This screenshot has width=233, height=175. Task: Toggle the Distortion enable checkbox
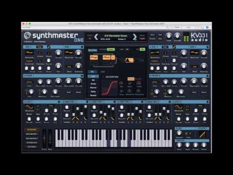click(103, 77)
